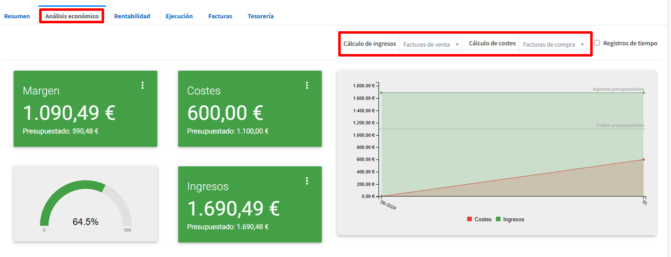Click the red cost endpoint on chart
This screenshot has height=257, width=671.
(x=644, y=160)
